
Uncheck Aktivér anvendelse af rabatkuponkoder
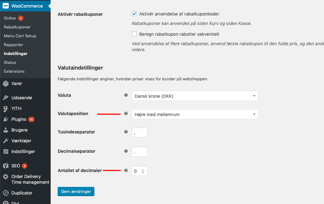click(x=134, y=14)
